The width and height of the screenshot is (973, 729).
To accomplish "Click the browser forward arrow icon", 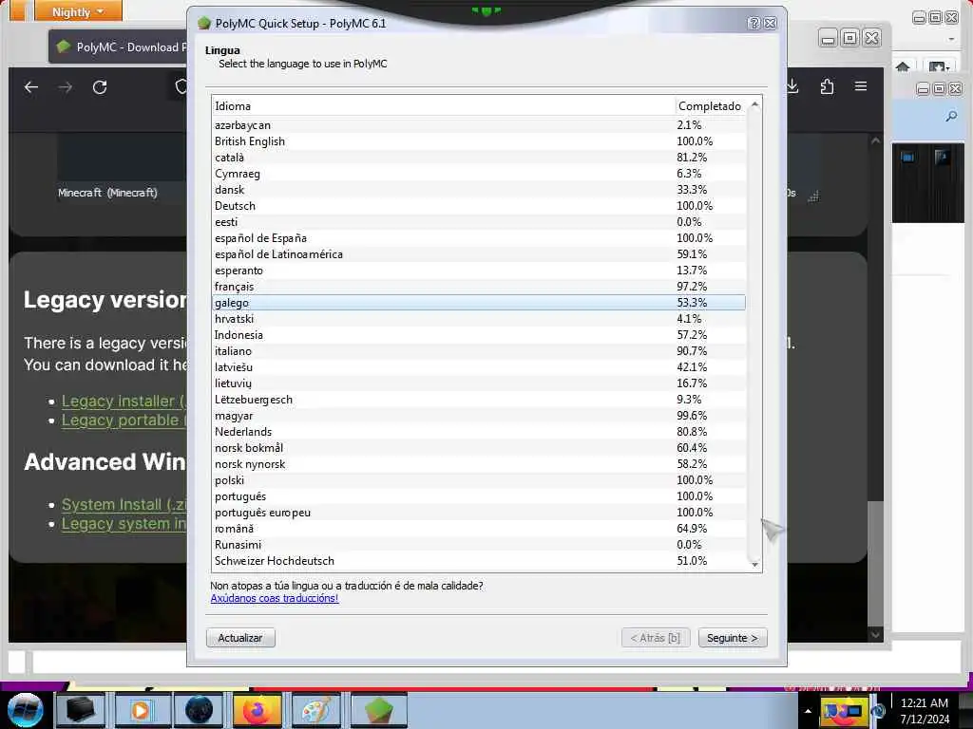I will click(66, 87).
